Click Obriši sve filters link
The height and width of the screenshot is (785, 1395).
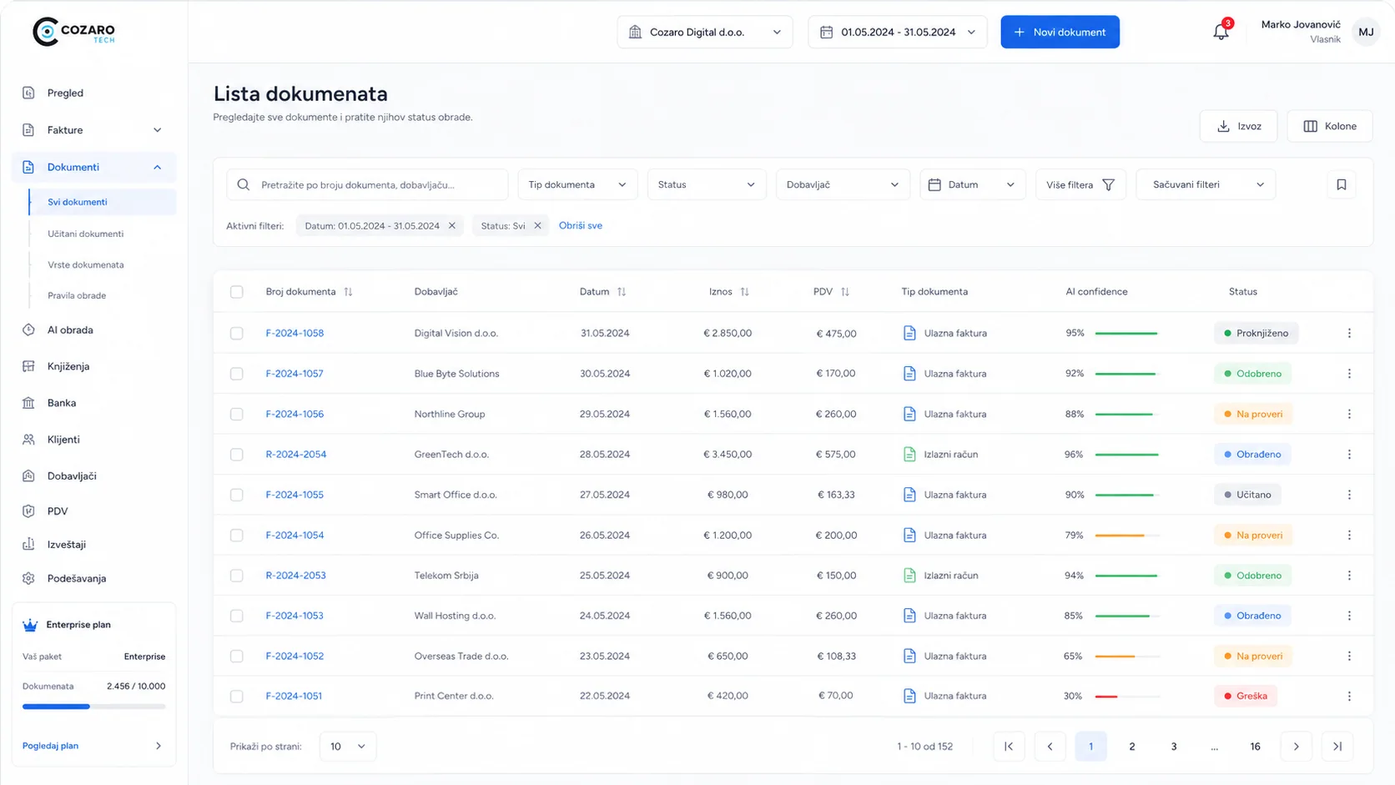pyautogui.click(x=581, y=226)
